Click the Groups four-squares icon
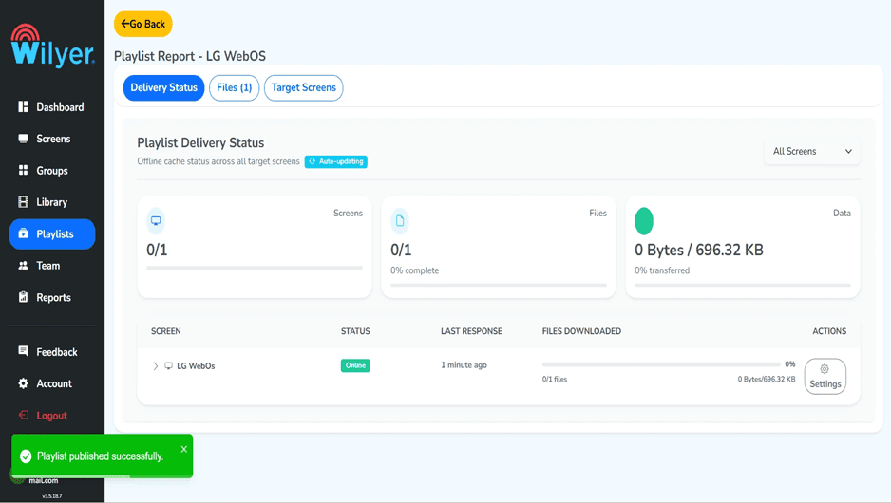Screen dimensions: 891x503 pyautogui.click(x=24, y=170)
